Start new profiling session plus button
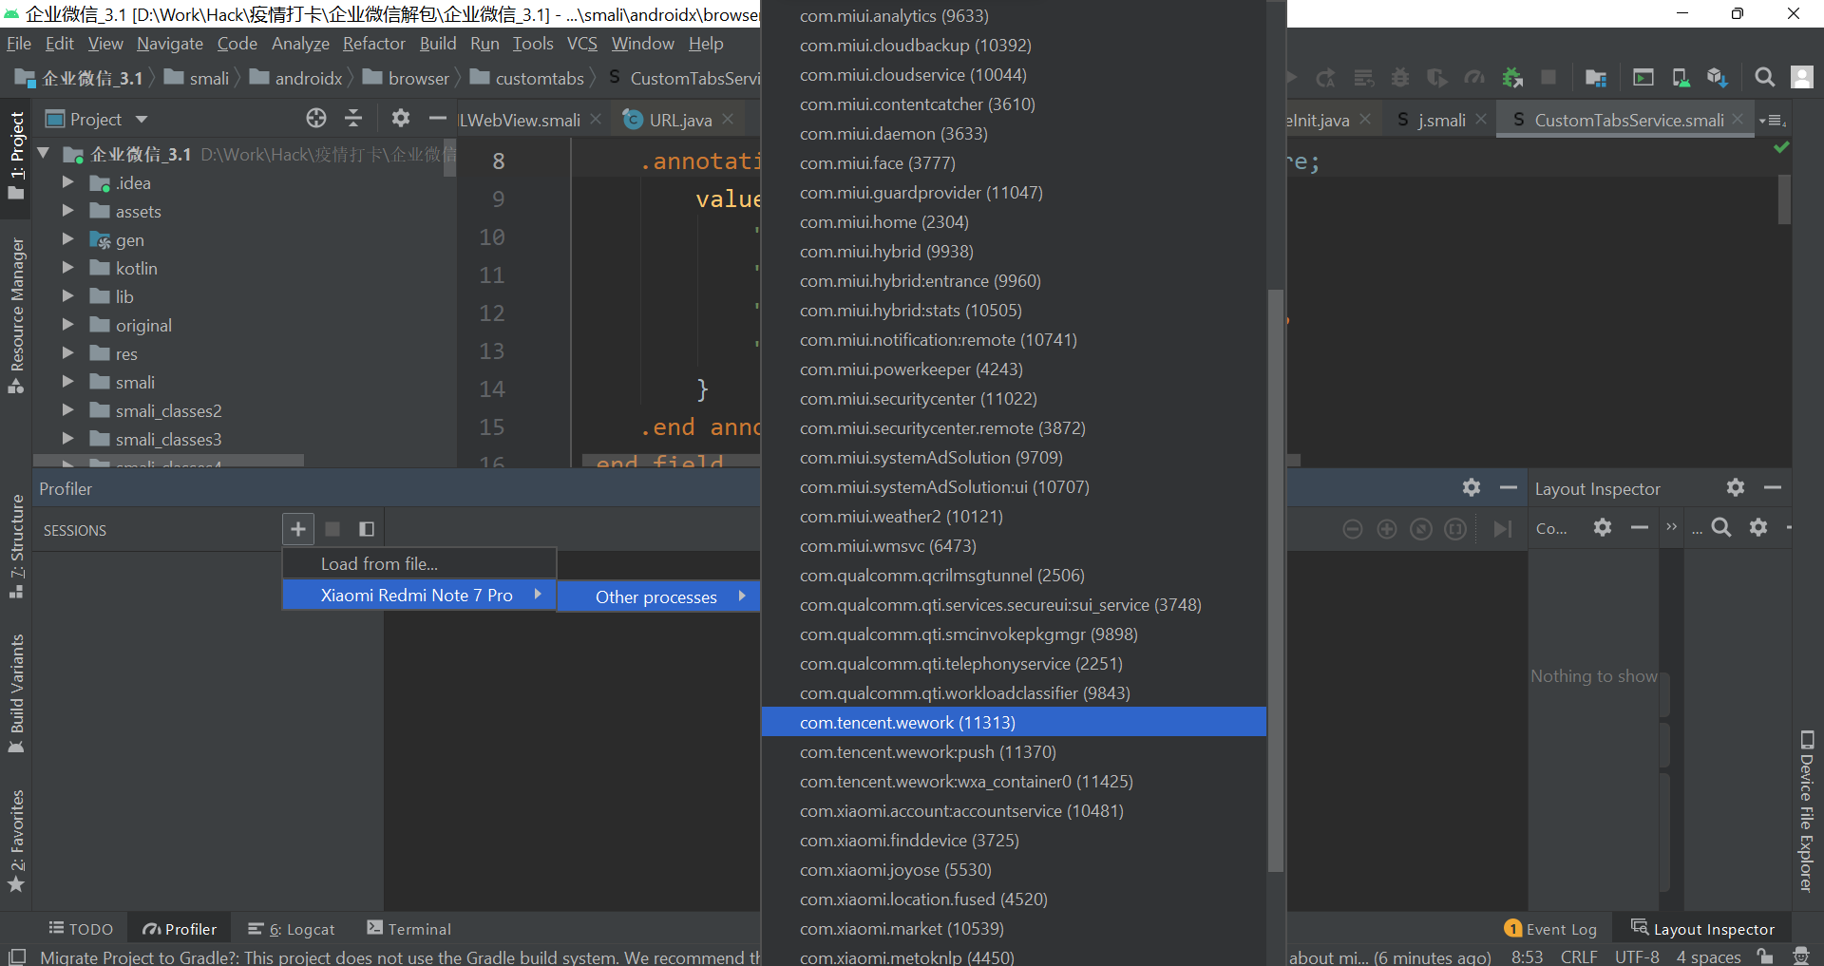1824x966 pixels. point(298,529)
